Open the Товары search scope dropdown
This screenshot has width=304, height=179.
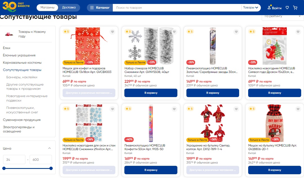point(250,8)
